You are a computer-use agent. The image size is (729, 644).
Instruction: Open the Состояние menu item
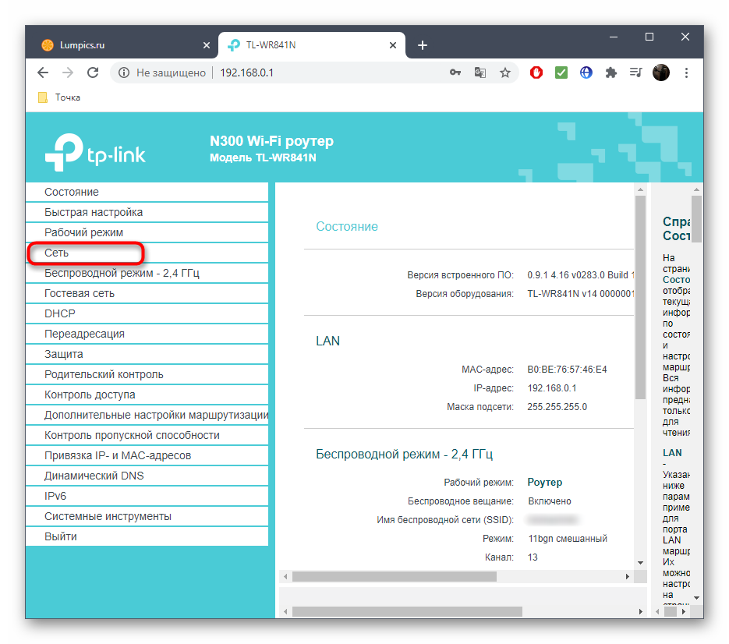click(147, 192)
